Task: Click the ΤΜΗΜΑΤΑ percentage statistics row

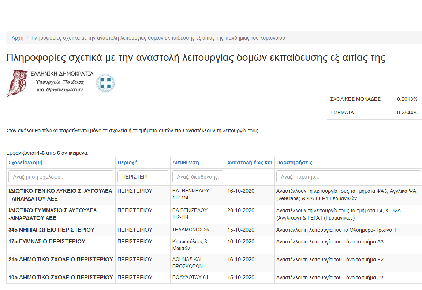Action: coord(373,113)
